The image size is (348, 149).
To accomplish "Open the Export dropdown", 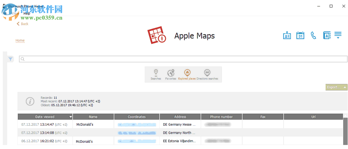I will pyautogui.click(x=336, y=87).
